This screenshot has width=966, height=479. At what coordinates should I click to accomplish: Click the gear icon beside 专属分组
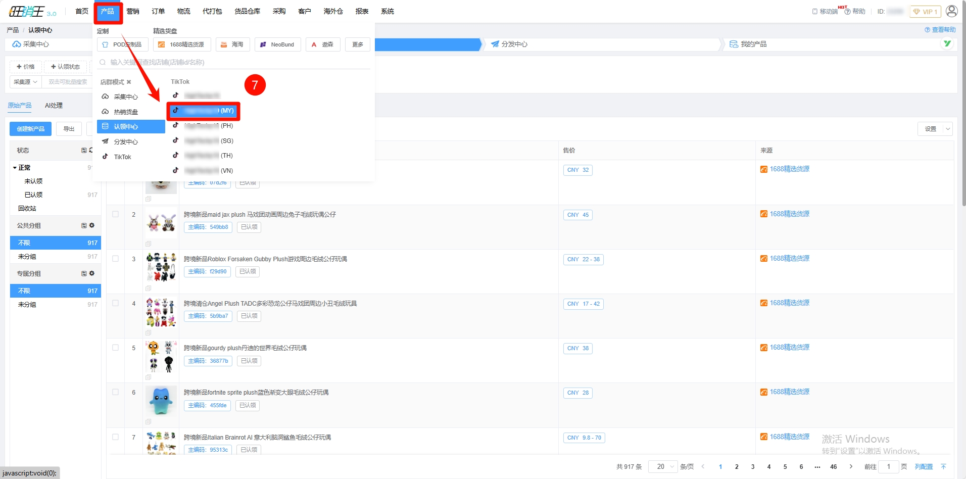(x=92, y=273)
